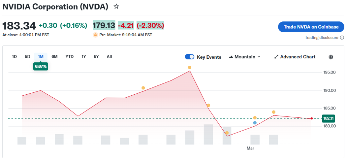Click the Advanced Chart expand arrows icon

276,57
